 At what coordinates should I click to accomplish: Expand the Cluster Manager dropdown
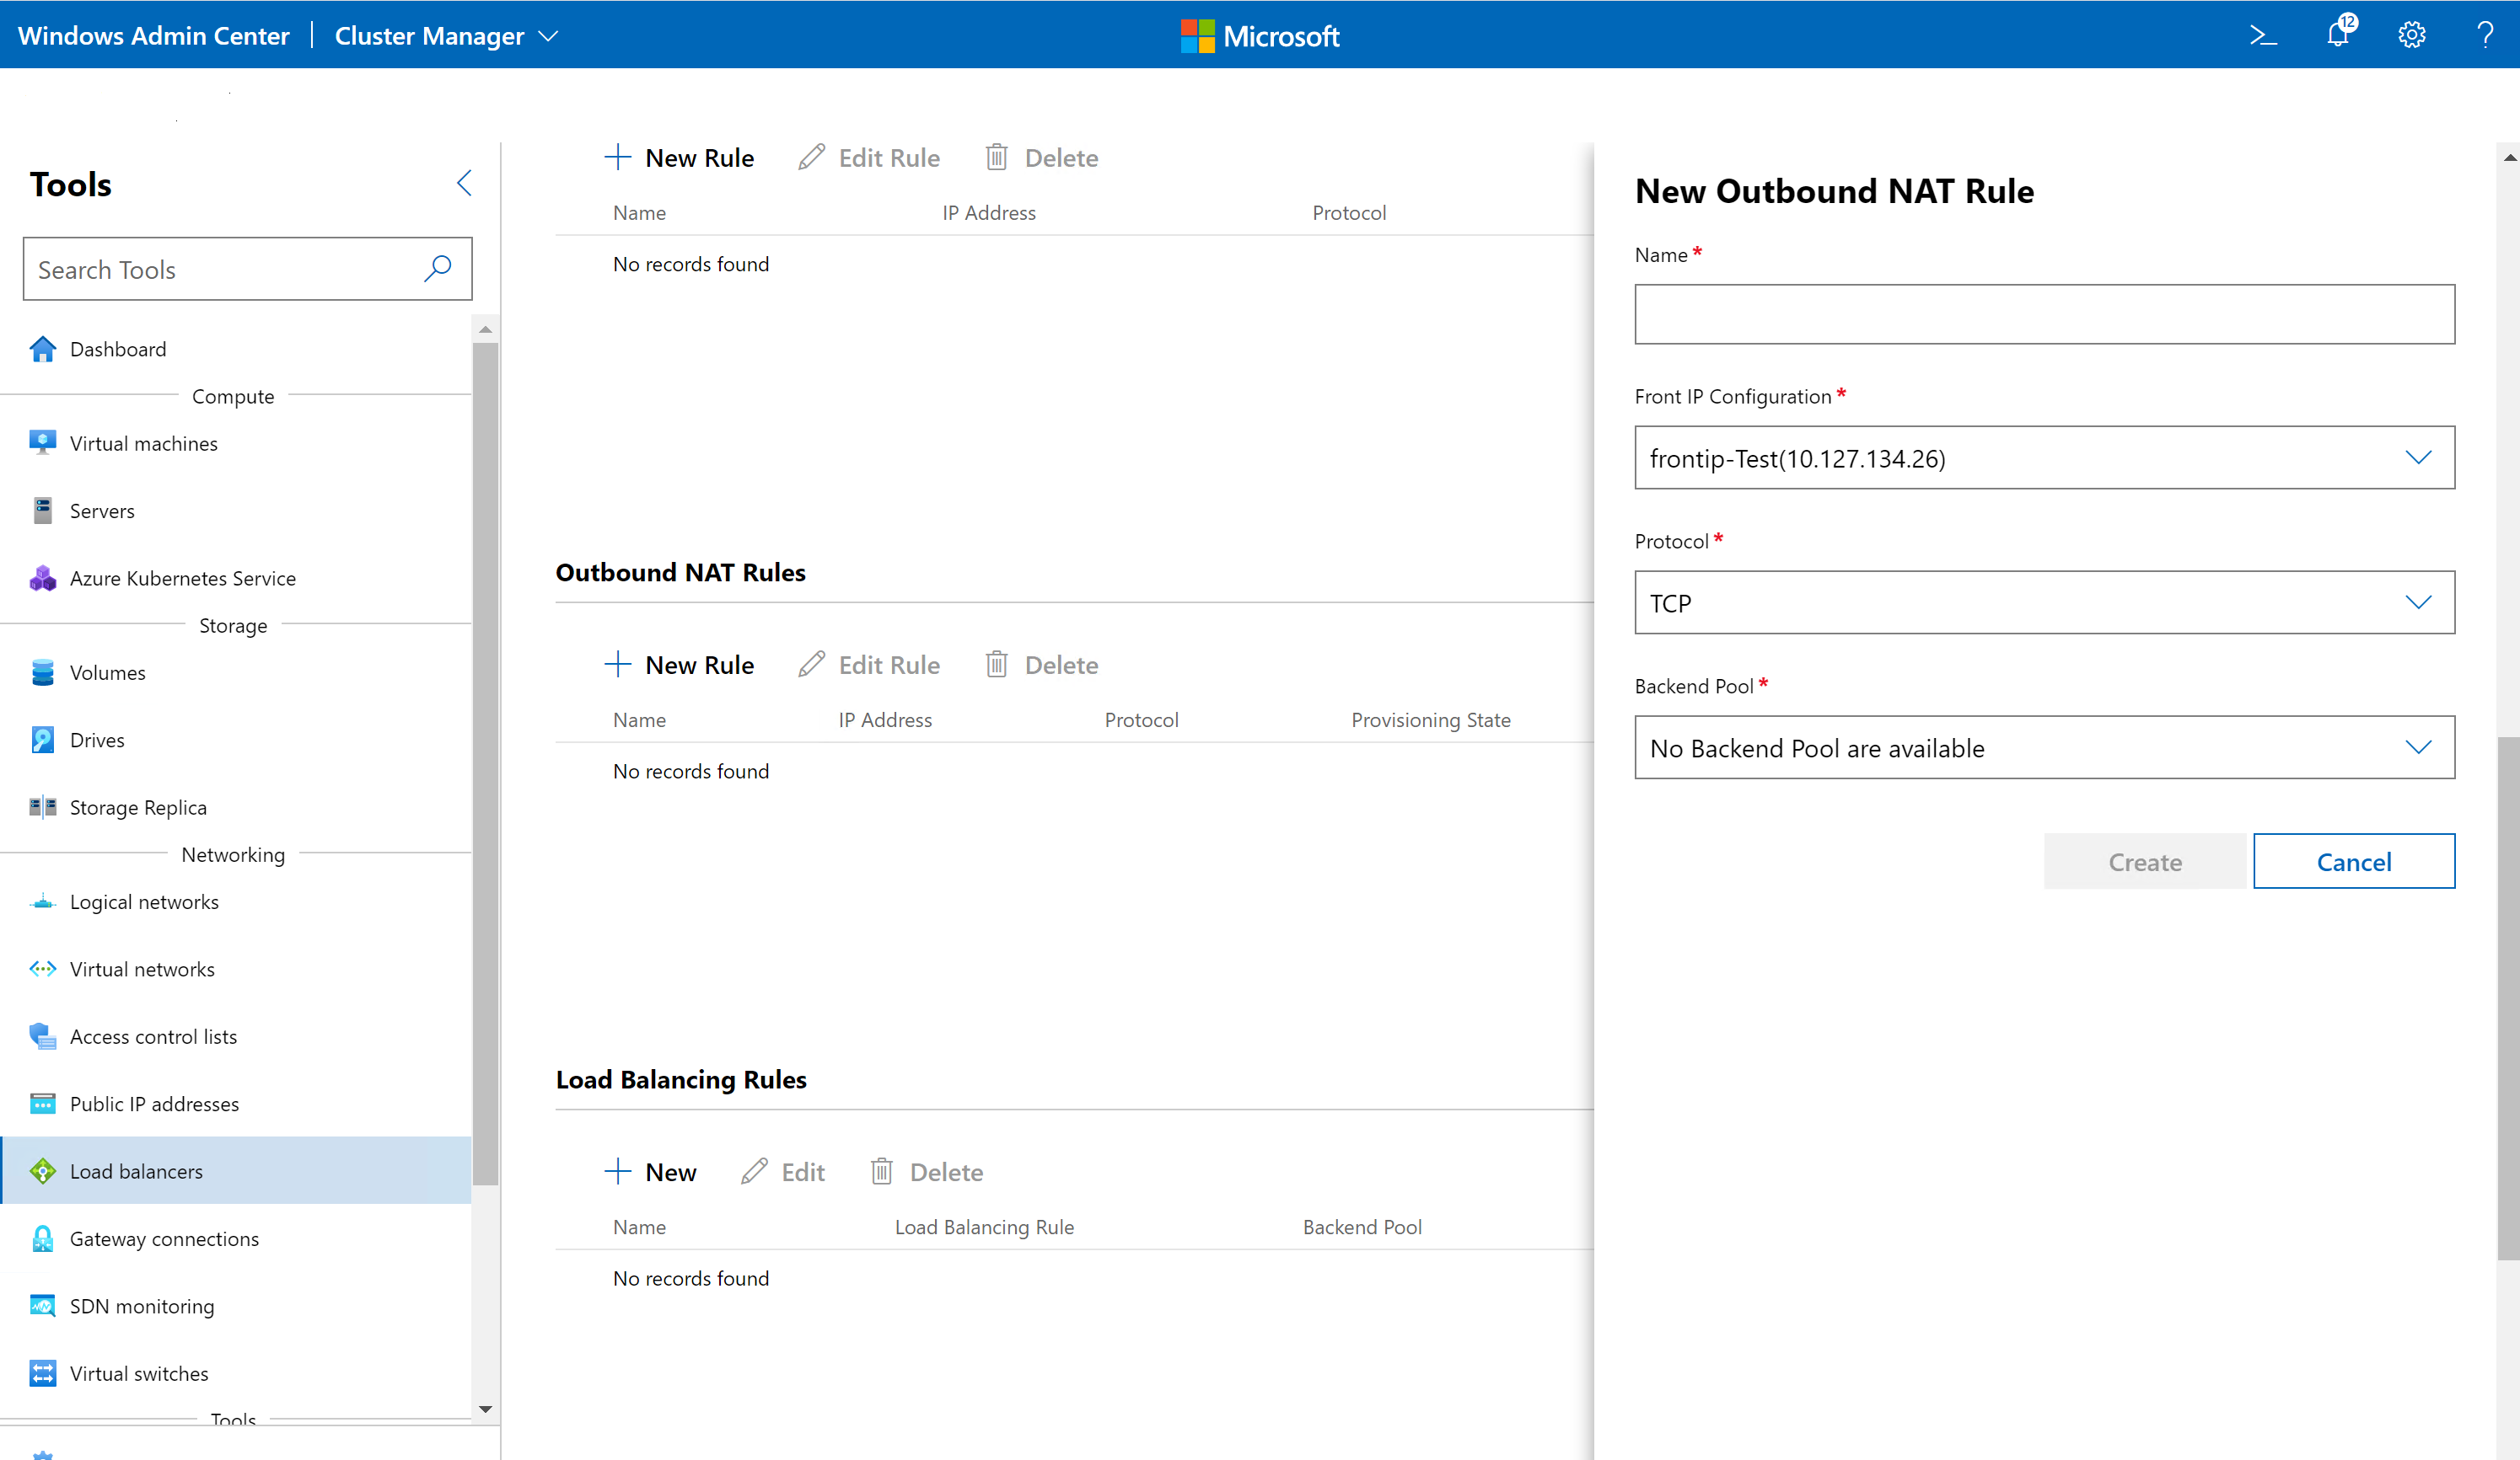547,36
